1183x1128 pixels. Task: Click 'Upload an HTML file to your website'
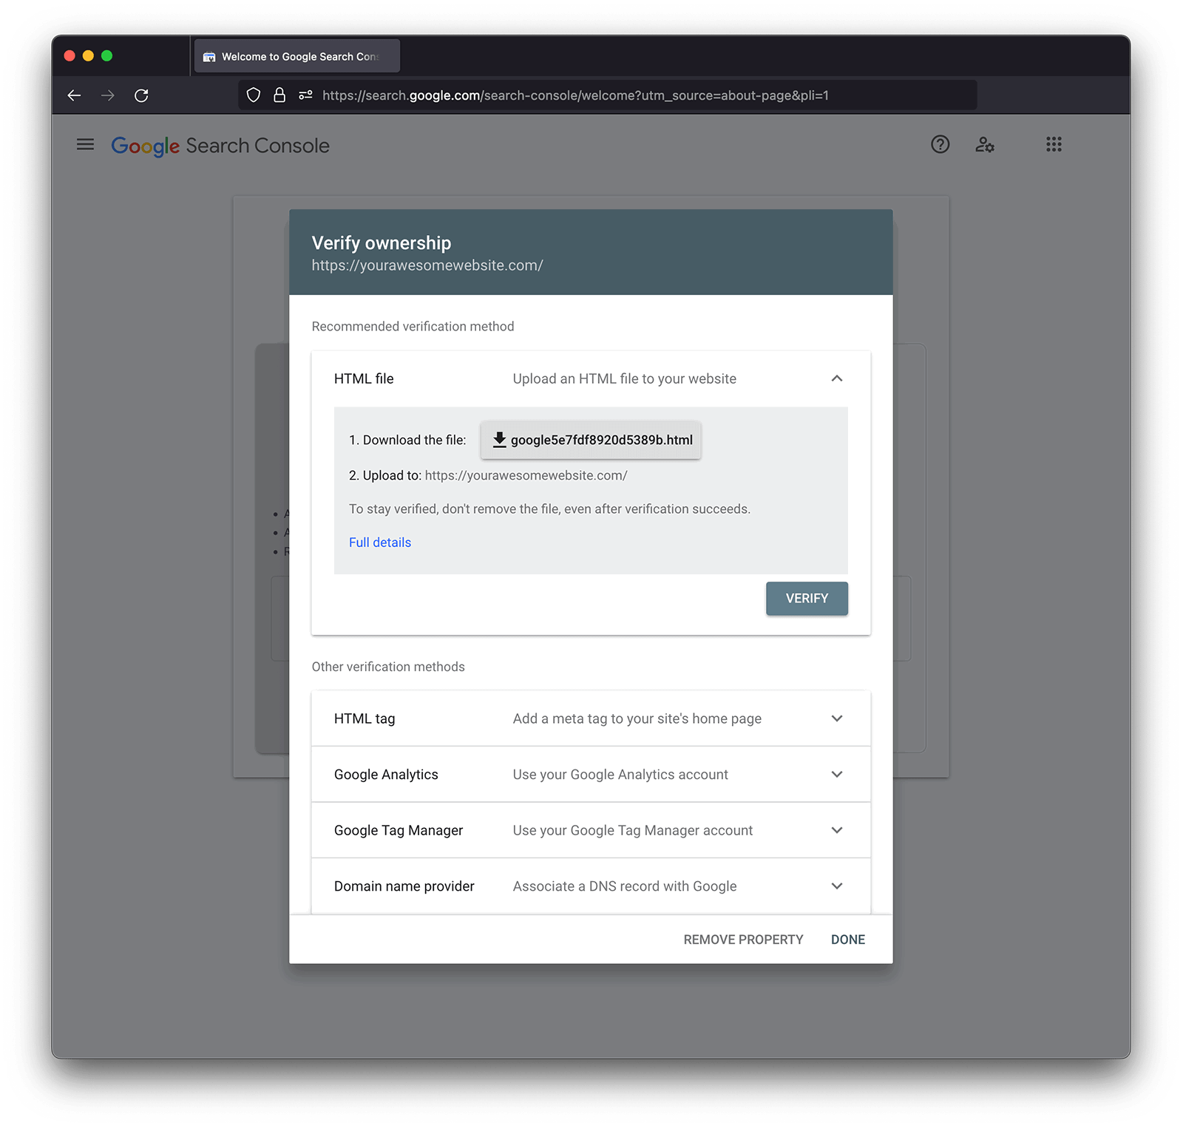(625, 378)
